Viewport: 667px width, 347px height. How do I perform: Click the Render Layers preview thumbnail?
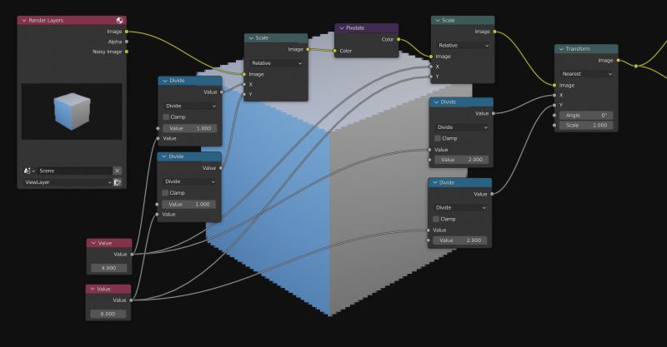coord(72,112)
